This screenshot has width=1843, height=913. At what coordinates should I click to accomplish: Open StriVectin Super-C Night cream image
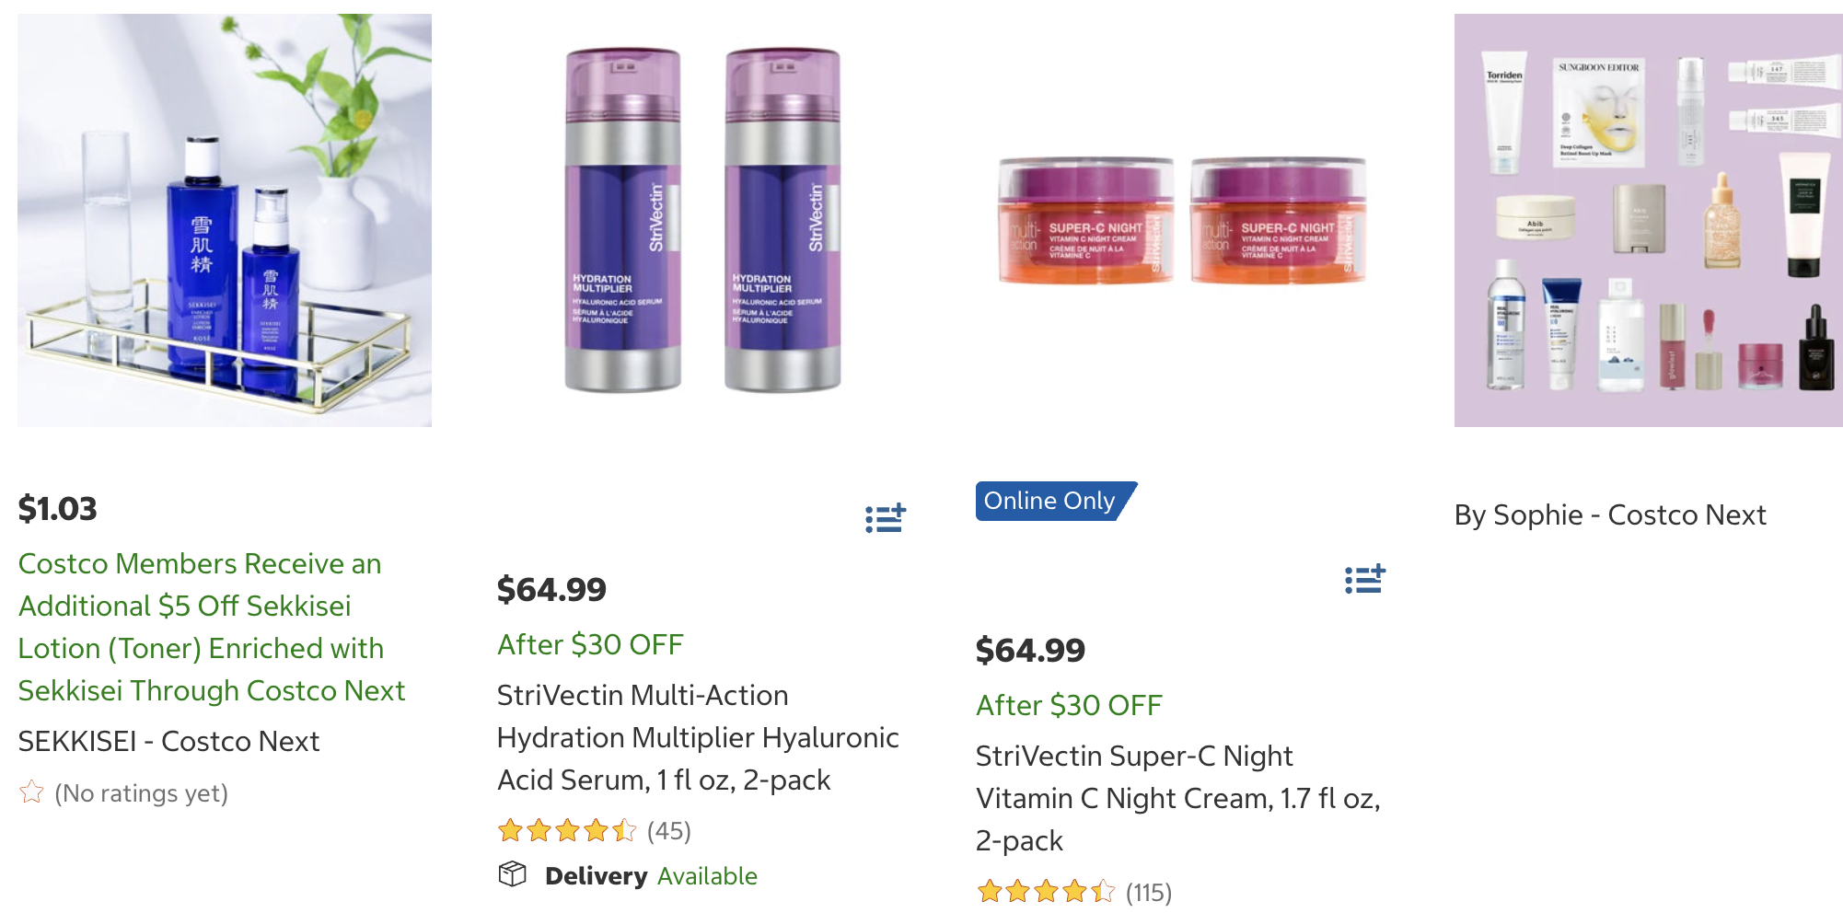pos(1182,221)
